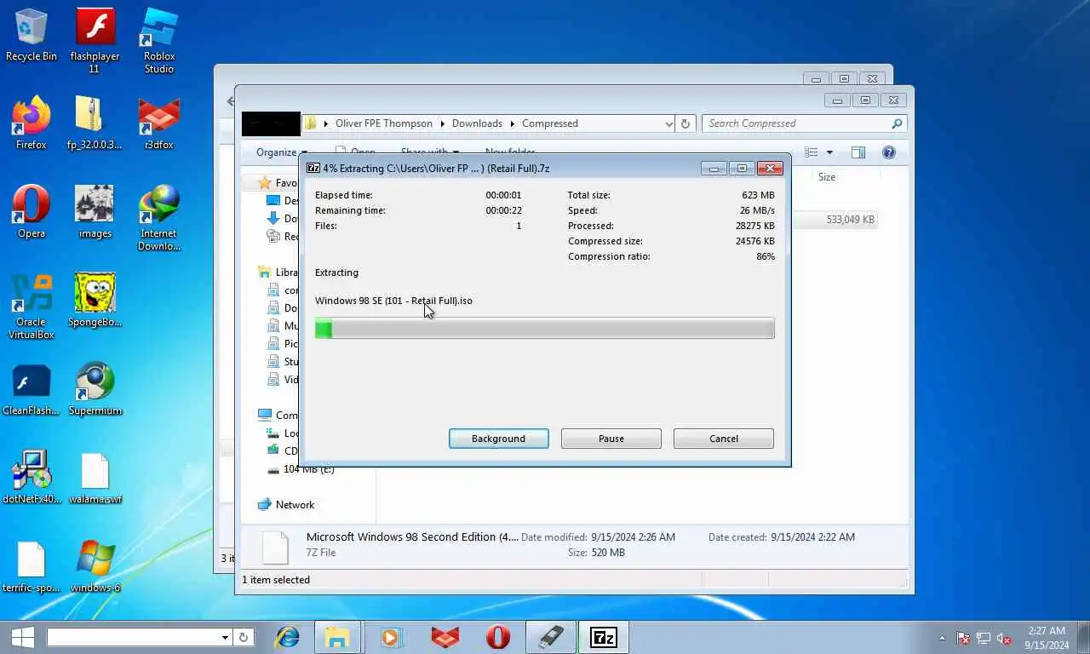
Task: Launch Firefox desktop shortcut
Action: (x=32, y=123)
